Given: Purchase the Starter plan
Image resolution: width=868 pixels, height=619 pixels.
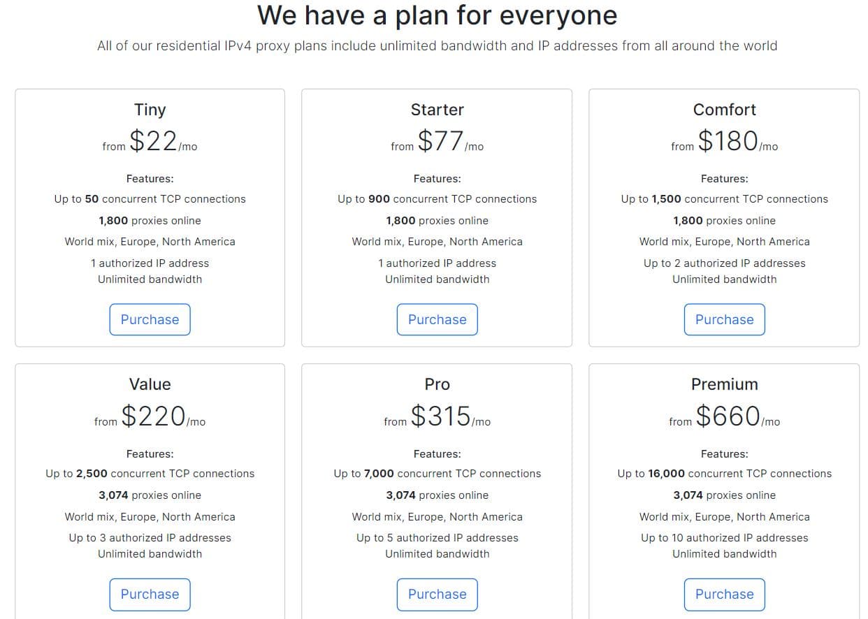Looking at the screenshot, I should [437, 319].
